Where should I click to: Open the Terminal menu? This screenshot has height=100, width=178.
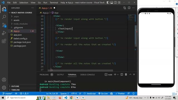(54, 2)
